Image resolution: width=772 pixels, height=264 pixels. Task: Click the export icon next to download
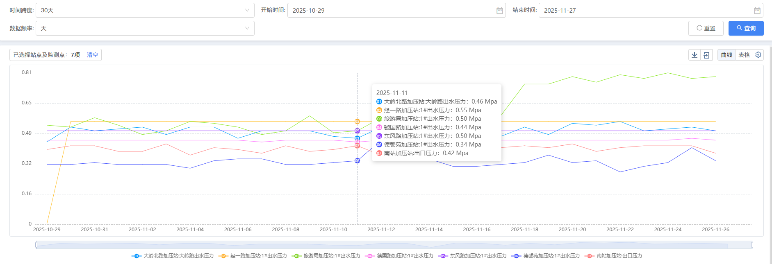706,55
